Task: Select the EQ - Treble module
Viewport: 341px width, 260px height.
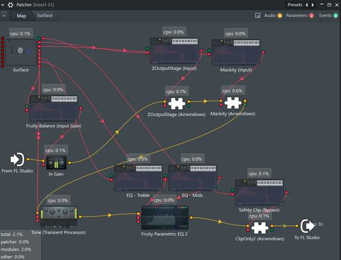Action: [x=138, y=178]
